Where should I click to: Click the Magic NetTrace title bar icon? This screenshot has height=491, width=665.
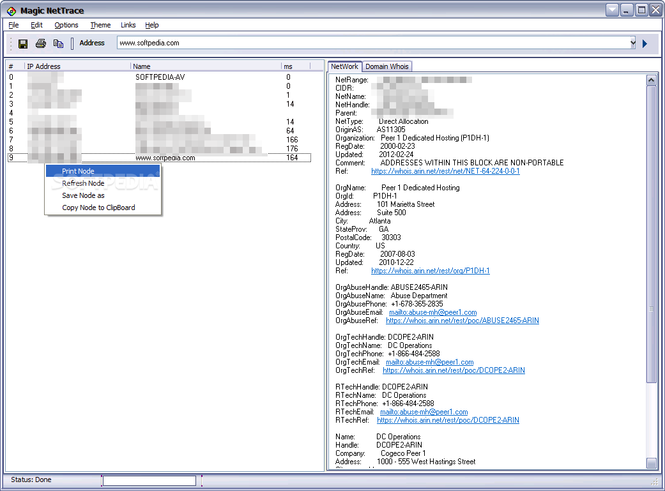pos(11,11)
